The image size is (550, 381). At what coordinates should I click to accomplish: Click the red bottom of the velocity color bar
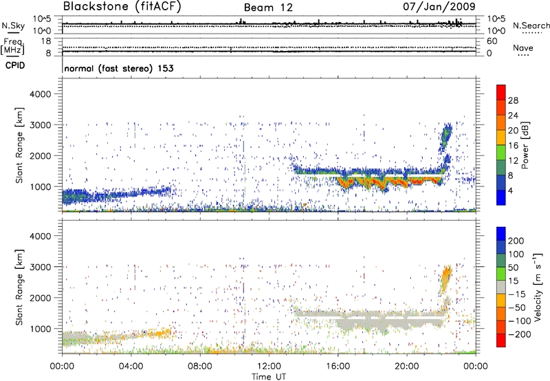pos(501,340)
